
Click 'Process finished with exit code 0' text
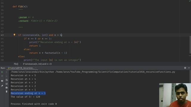point(34,104)
